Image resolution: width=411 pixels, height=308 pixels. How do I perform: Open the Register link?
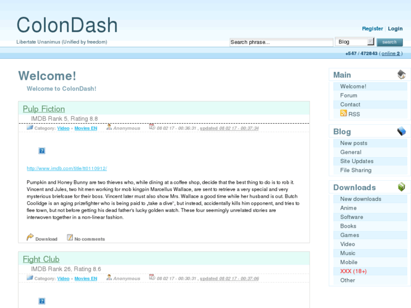(373, 29)
